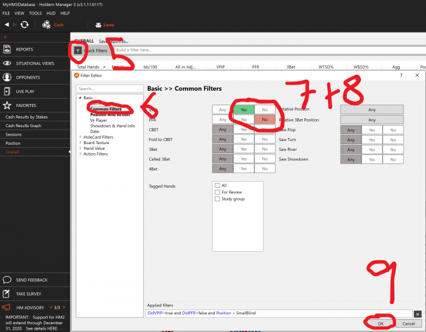The image size is (426, 332).
Task: Open the Opponents section icon
Action: pos(7,77)
